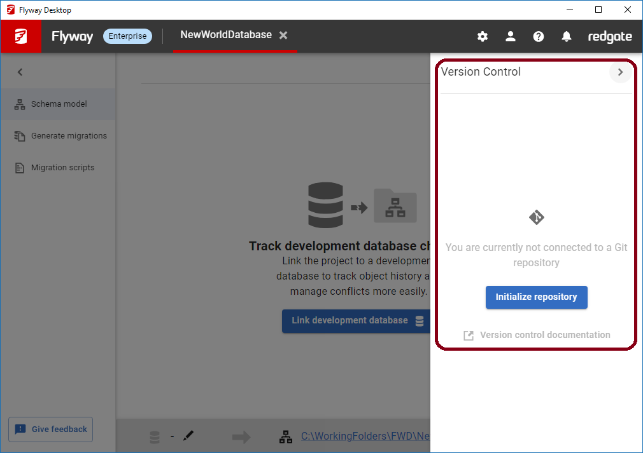Screen dimensions: 643x453
Task: Click the database icon in footer
Action: click(155, 436)
